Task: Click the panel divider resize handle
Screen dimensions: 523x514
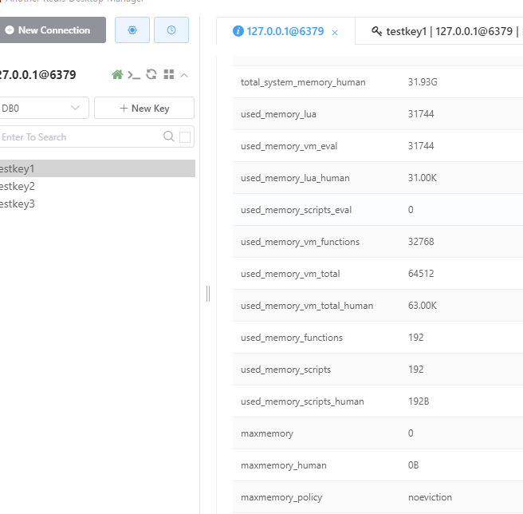Action: click(208, 294)
